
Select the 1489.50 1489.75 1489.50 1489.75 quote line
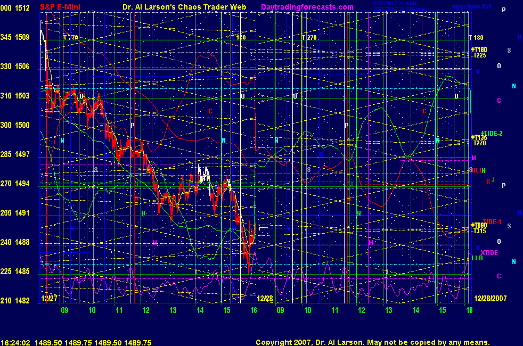tap(93, 343)
